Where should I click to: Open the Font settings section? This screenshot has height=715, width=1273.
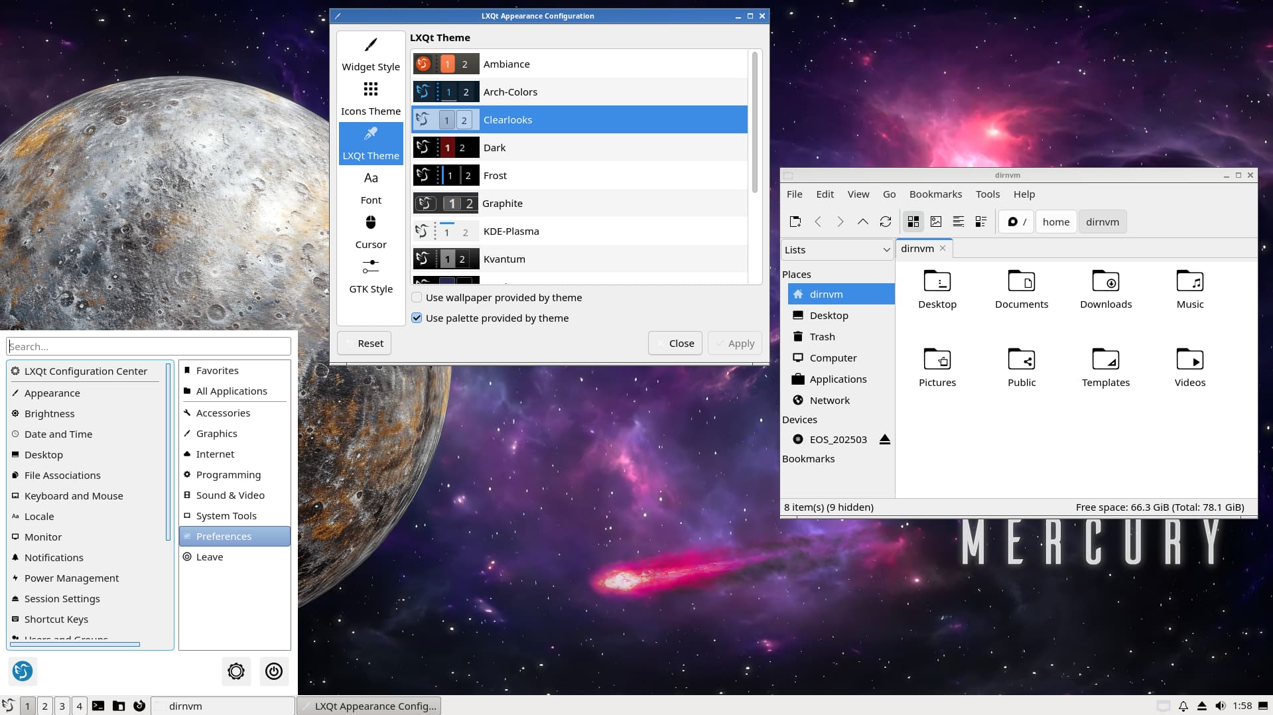click(371, 188)
